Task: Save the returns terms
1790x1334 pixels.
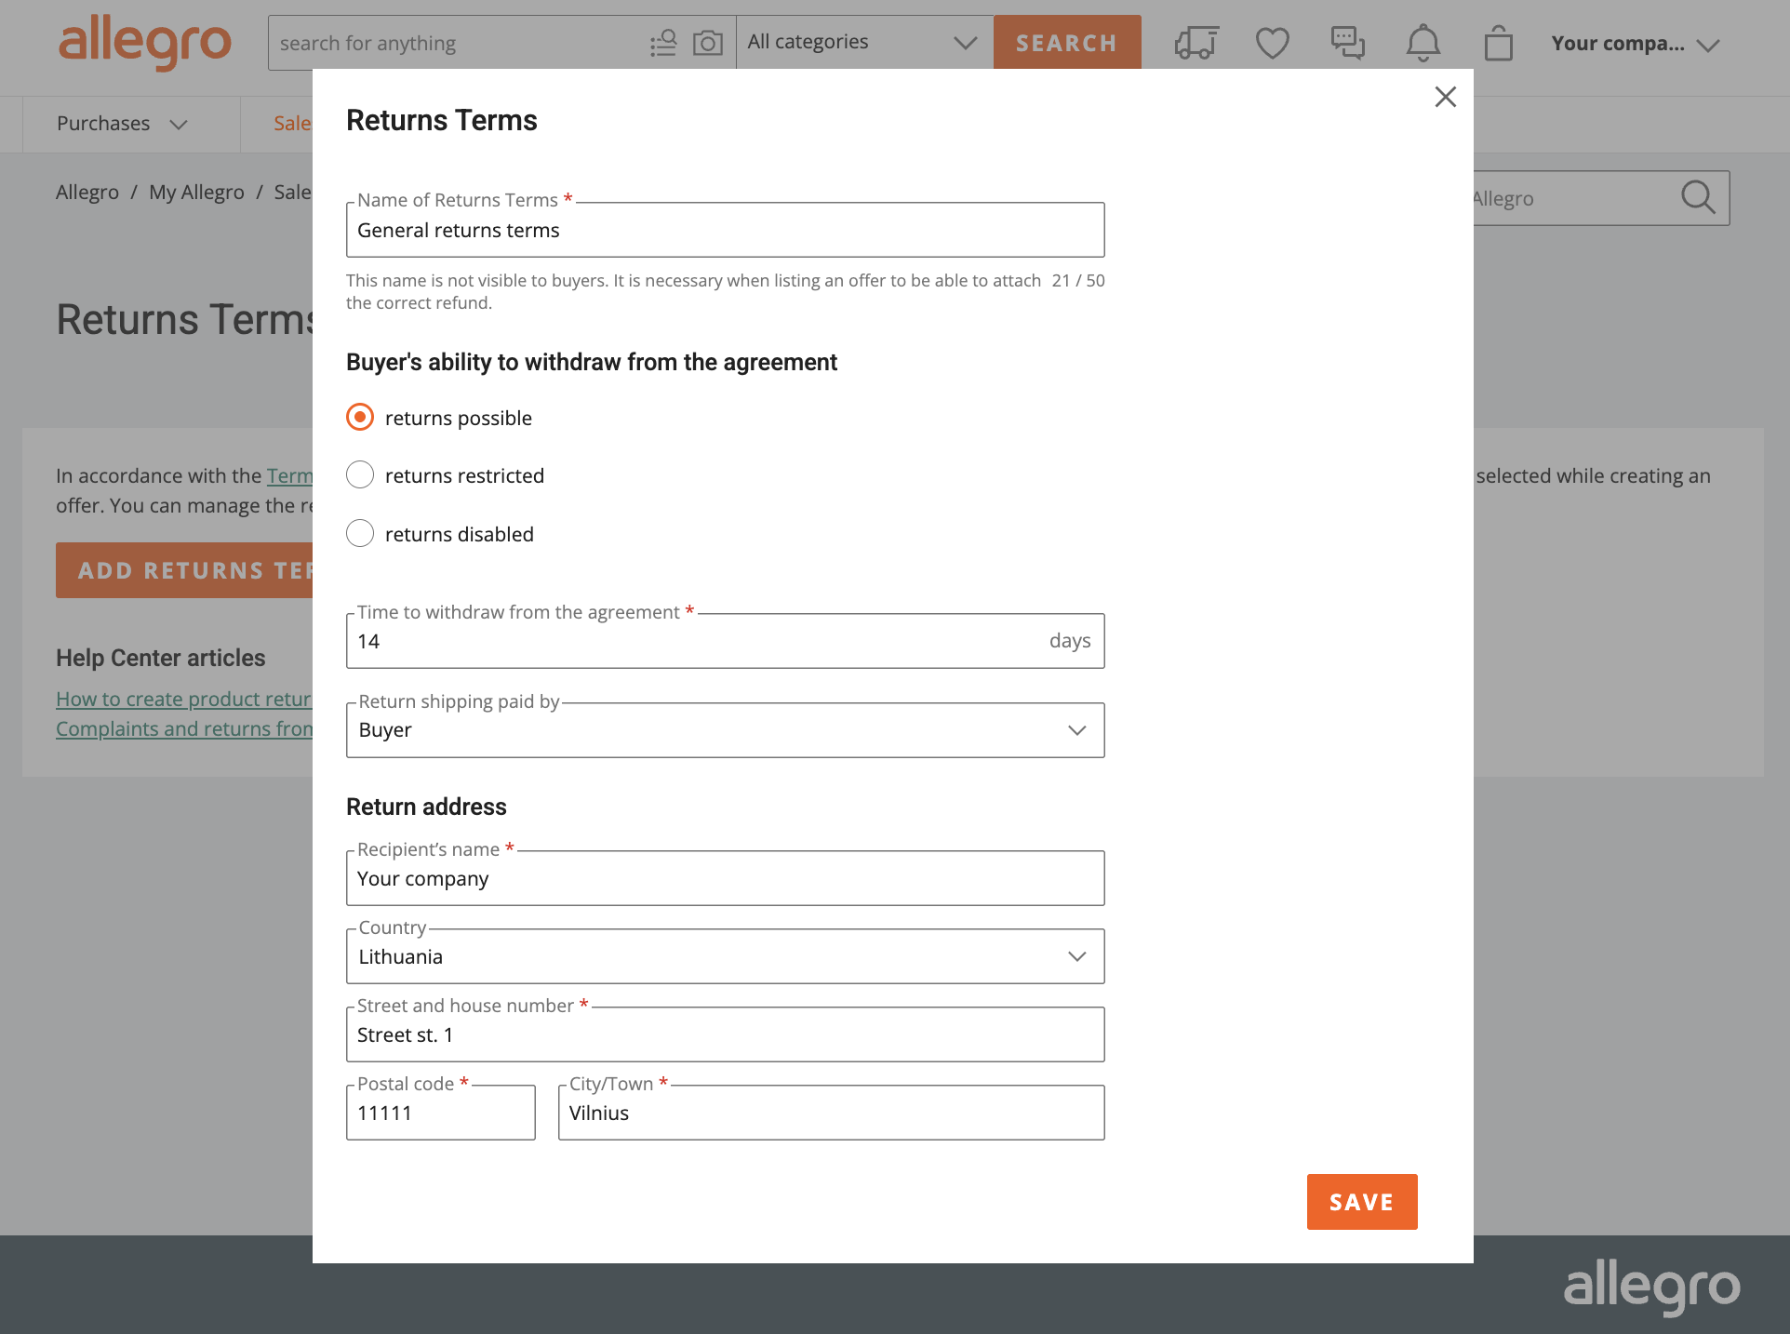Action: click(x=1362, y=1202)
